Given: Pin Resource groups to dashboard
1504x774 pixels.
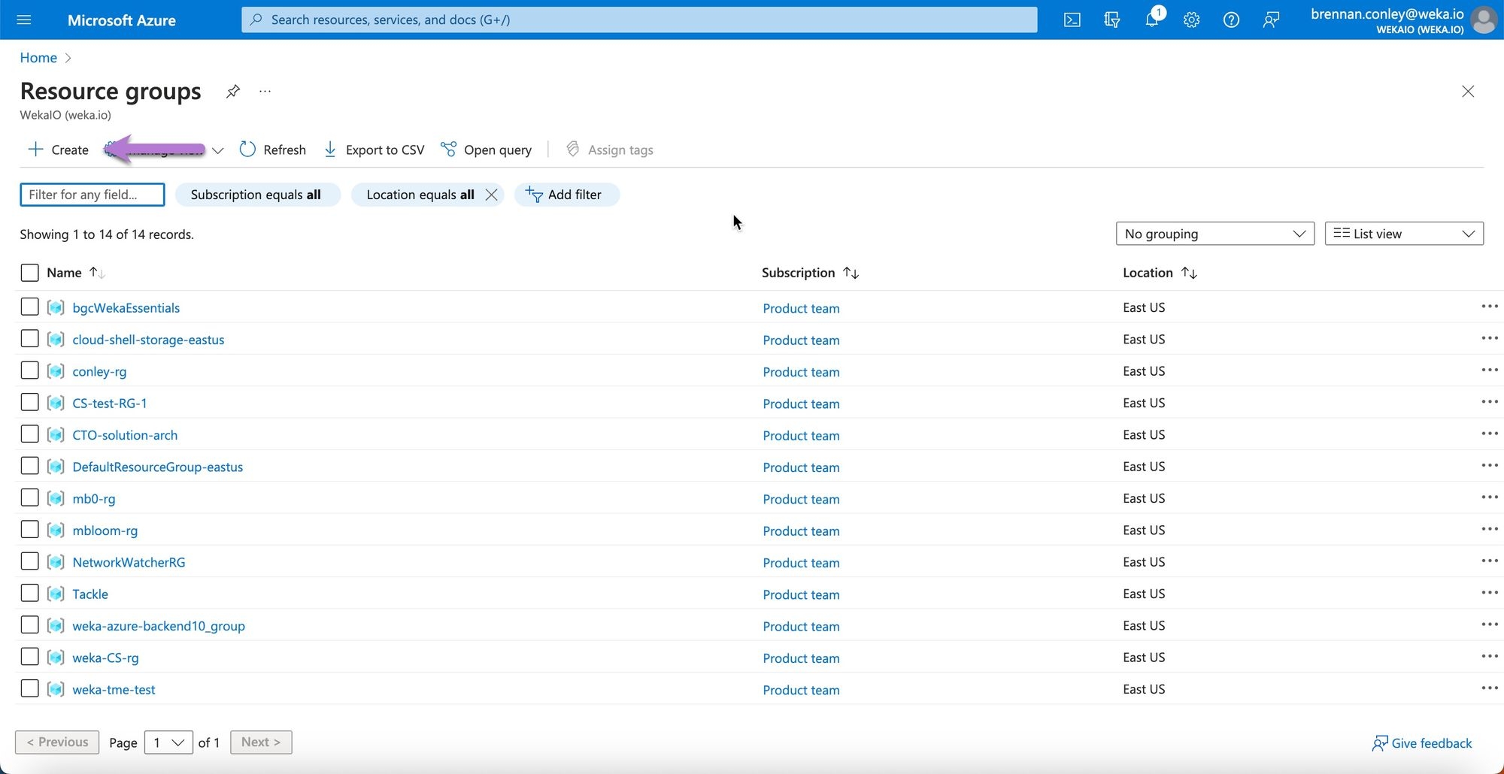Looking at the screenshot, I should (233, 92).
